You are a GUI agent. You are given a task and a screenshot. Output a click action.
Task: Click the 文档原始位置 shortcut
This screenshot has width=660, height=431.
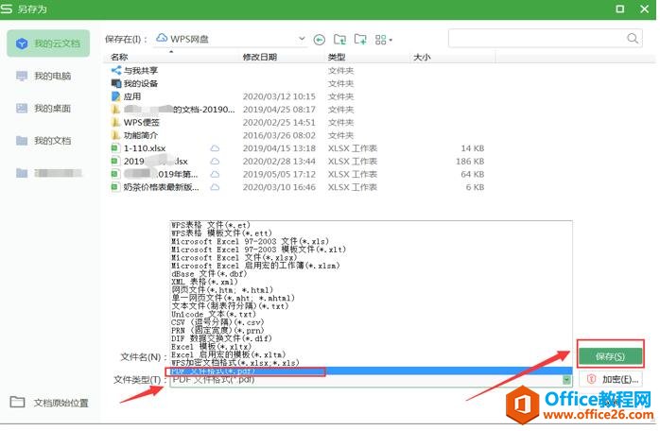(x=49, y=403)
